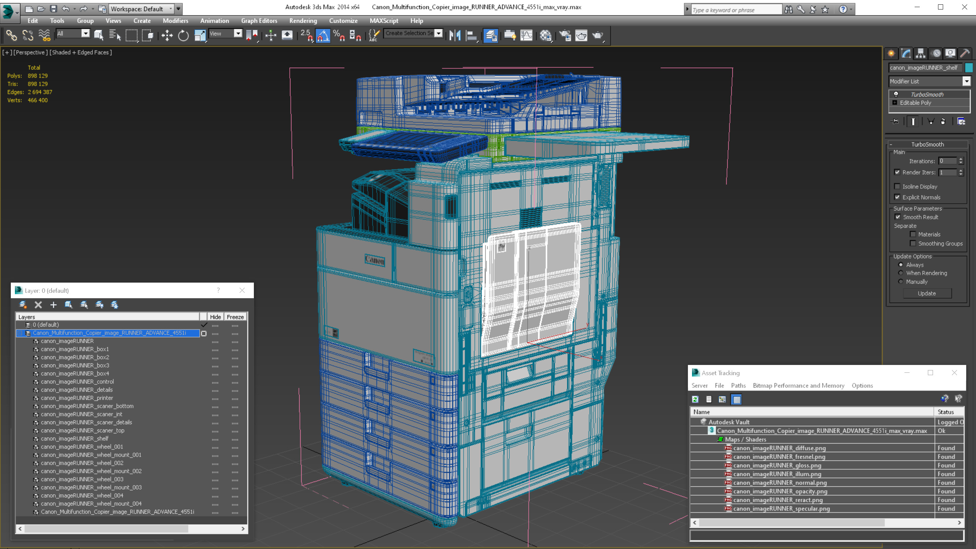This screenshot has width=976, height=549.
Task: Toggle Smooth Result checkbox
Action: [898, 217]
